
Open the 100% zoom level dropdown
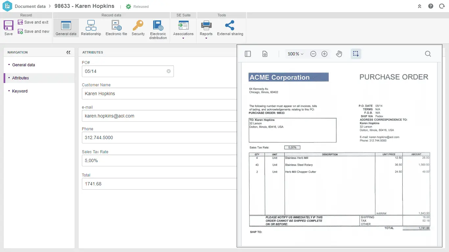point(295,54)
